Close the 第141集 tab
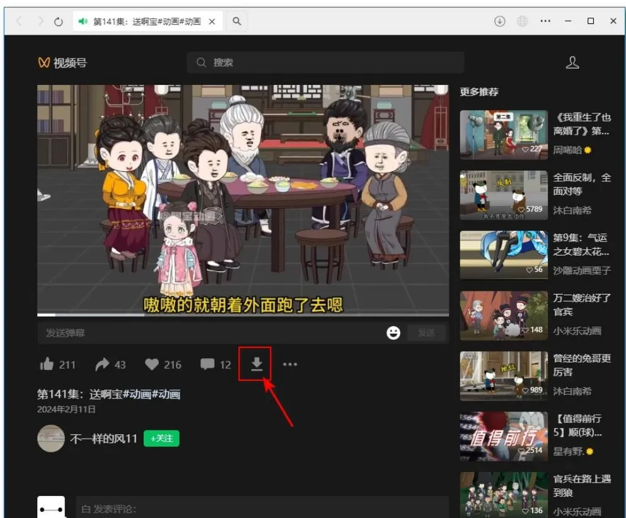This screenshot has width=626, height=518. click(x=212, y=21)
